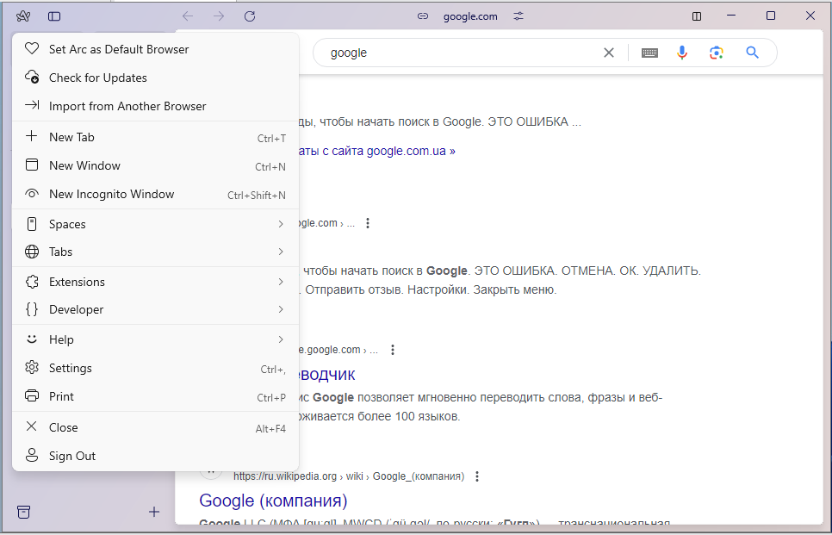832x535 pixels.
Task: Expand the Help submenu
Action: (156, 339)
